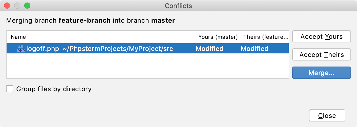
Task: Click the 'Group files by directory' label text
Action: pos(54,89)
